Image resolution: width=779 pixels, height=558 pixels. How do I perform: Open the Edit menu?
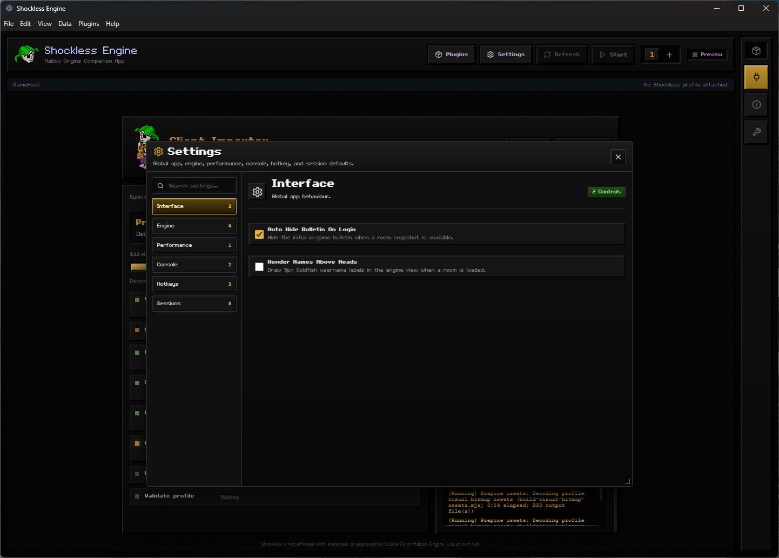click(25, 24)
